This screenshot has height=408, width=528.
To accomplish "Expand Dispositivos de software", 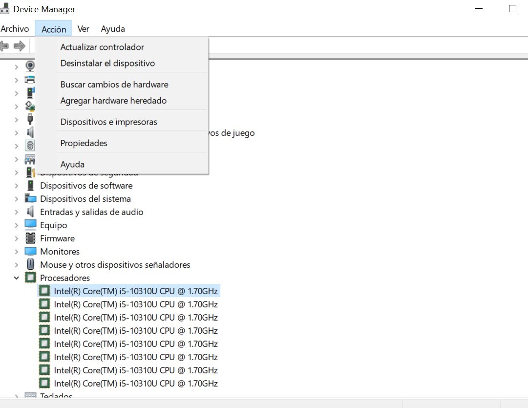I will 16,186.
